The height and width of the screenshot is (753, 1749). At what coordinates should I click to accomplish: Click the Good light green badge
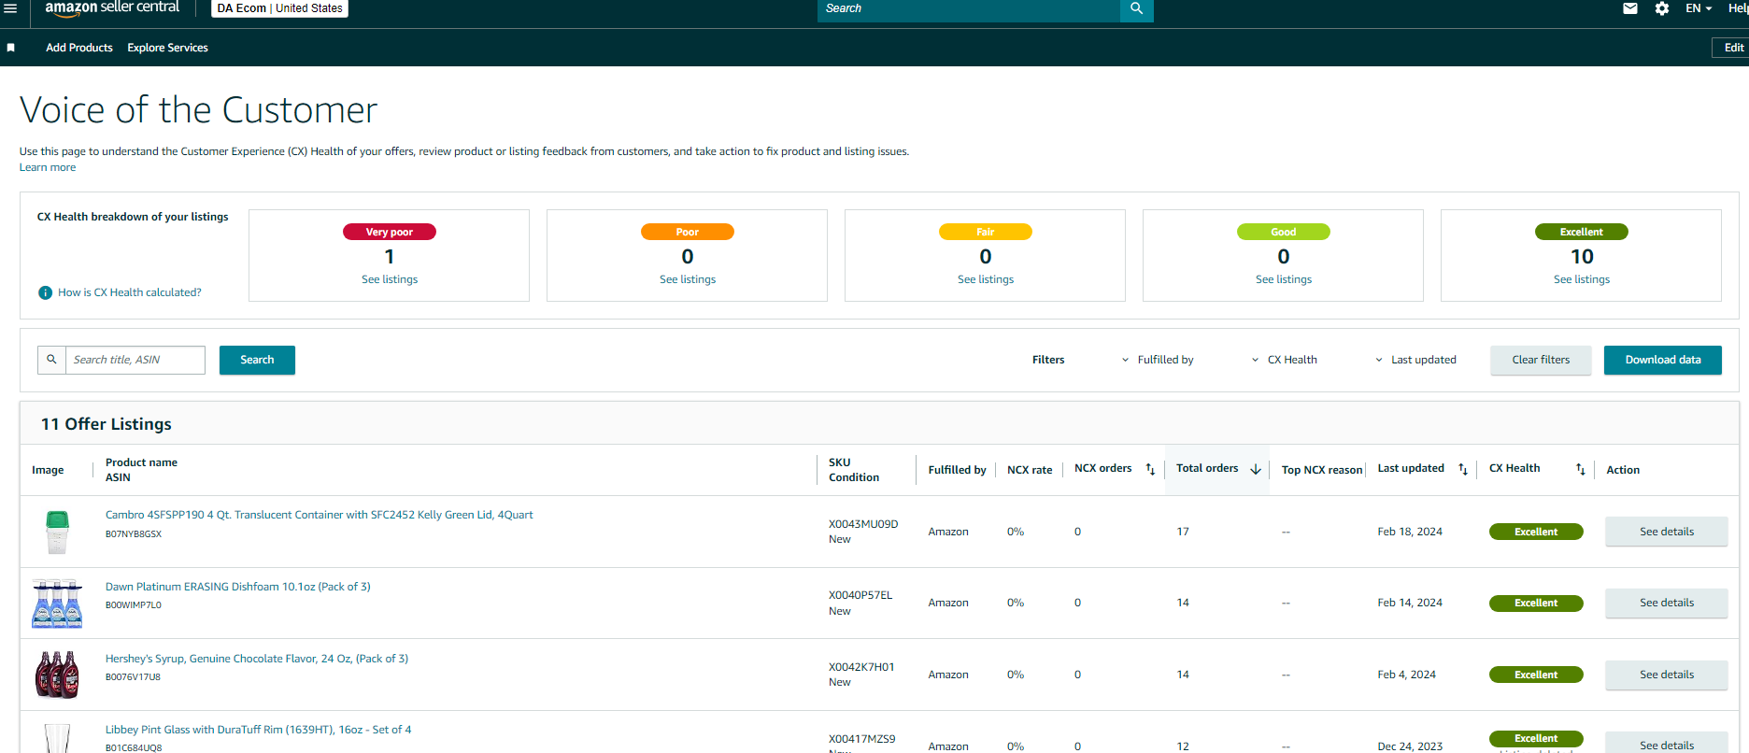(1284, 232)
